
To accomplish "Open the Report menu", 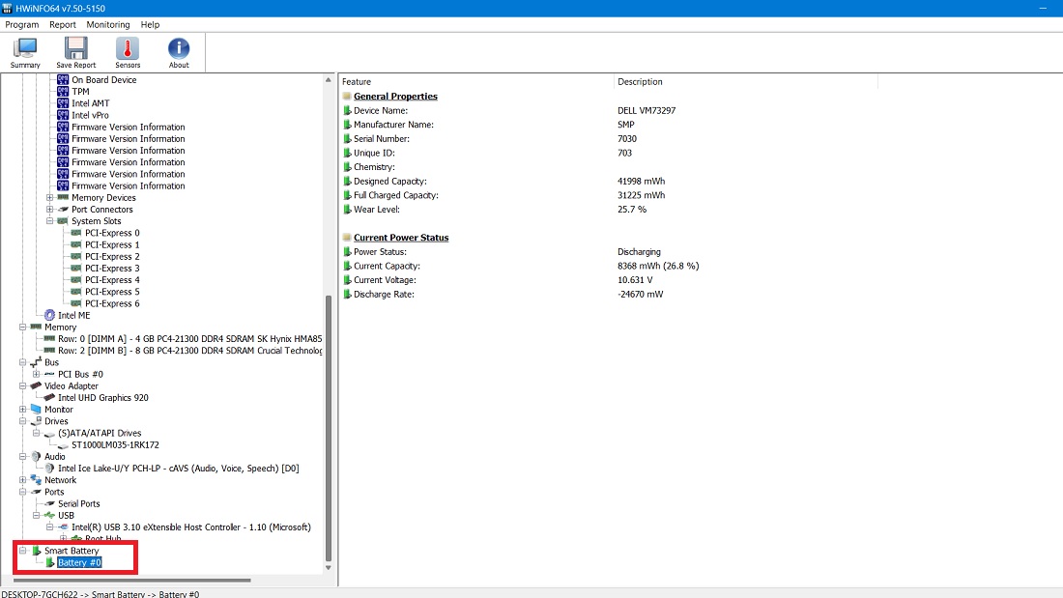I will click(x=62, y=24).
